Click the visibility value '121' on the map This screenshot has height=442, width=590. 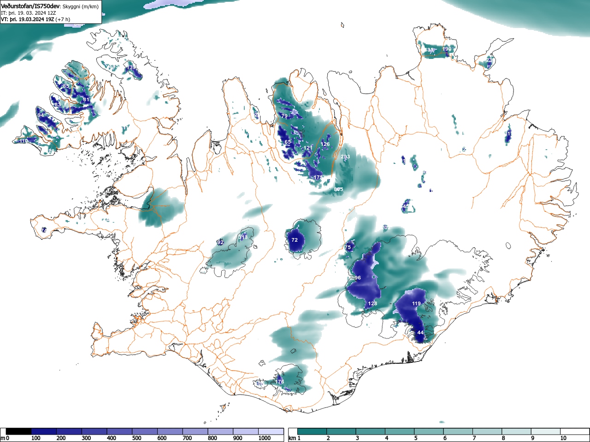(308, 148)
